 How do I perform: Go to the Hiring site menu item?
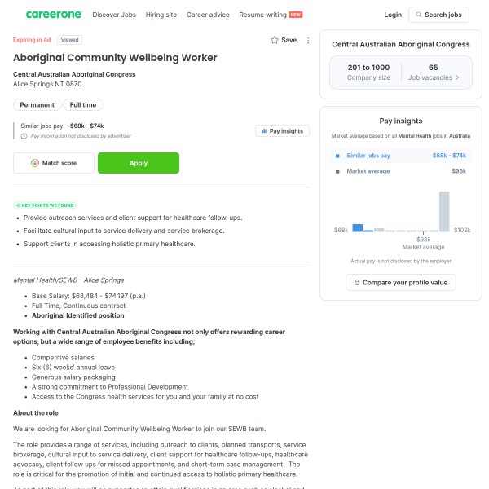click(x=161, y=15)
